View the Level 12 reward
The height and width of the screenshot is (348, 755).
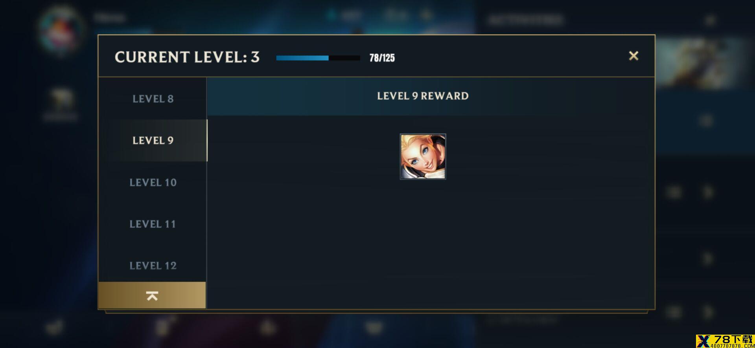tap(153, 266)
